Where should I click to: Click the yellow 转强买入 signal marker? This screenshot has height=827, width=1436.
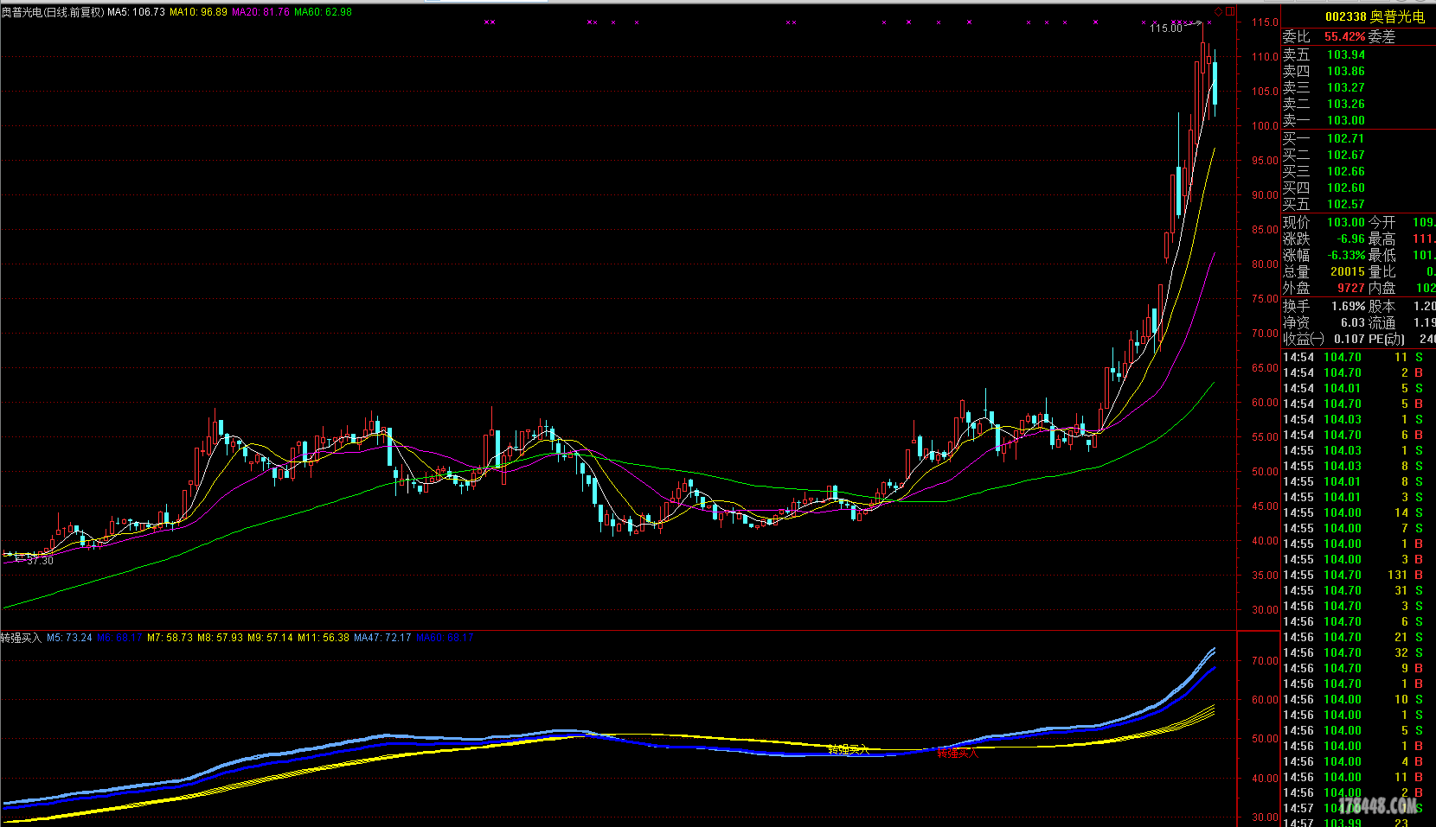(848, 749)
